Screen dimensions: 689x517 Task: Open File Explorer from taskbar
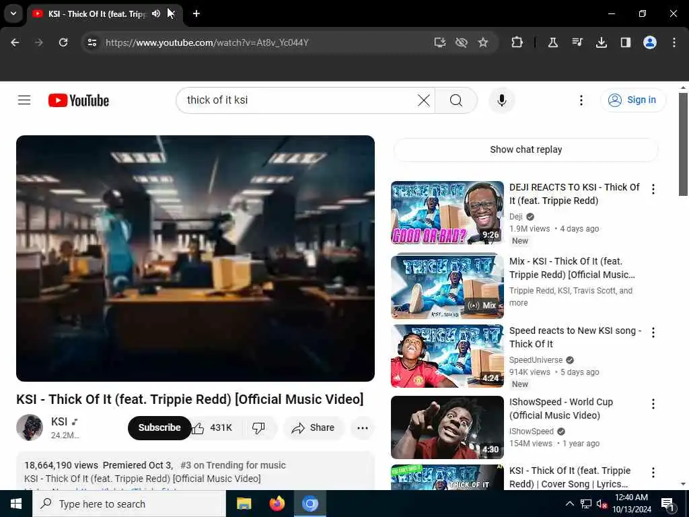click(244, 504)
